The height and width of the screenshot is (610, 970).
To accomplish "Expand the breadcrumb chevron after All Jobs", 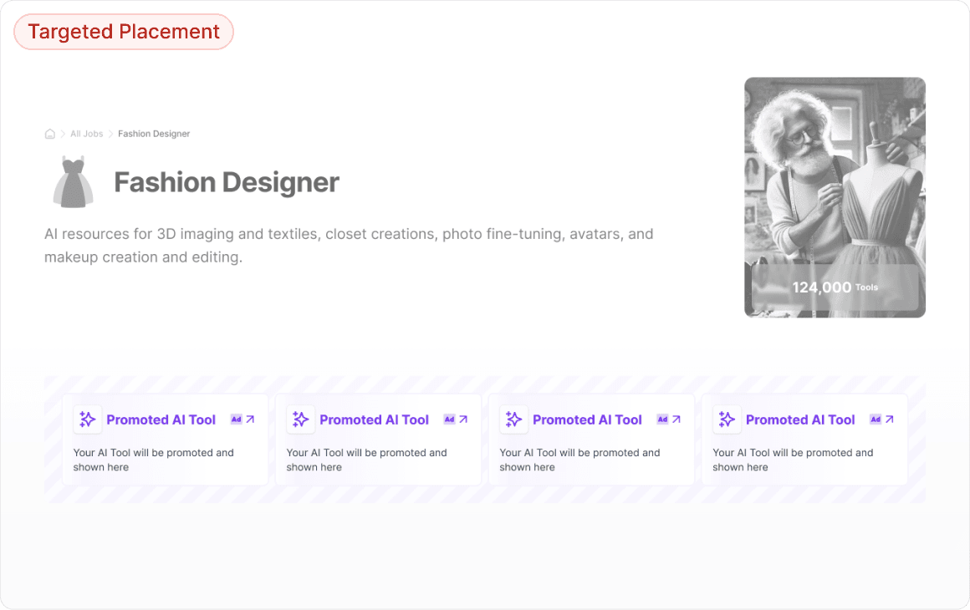I will click(110, 133).
